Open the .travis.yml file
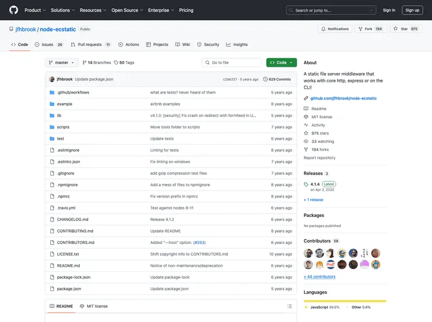Viewport: 432px width, 322px height. [66, 208]
